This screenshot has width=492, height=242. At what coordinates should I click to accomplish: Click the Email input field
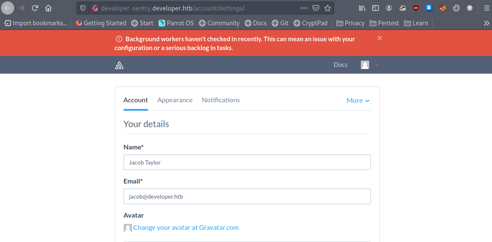[247, 197]
